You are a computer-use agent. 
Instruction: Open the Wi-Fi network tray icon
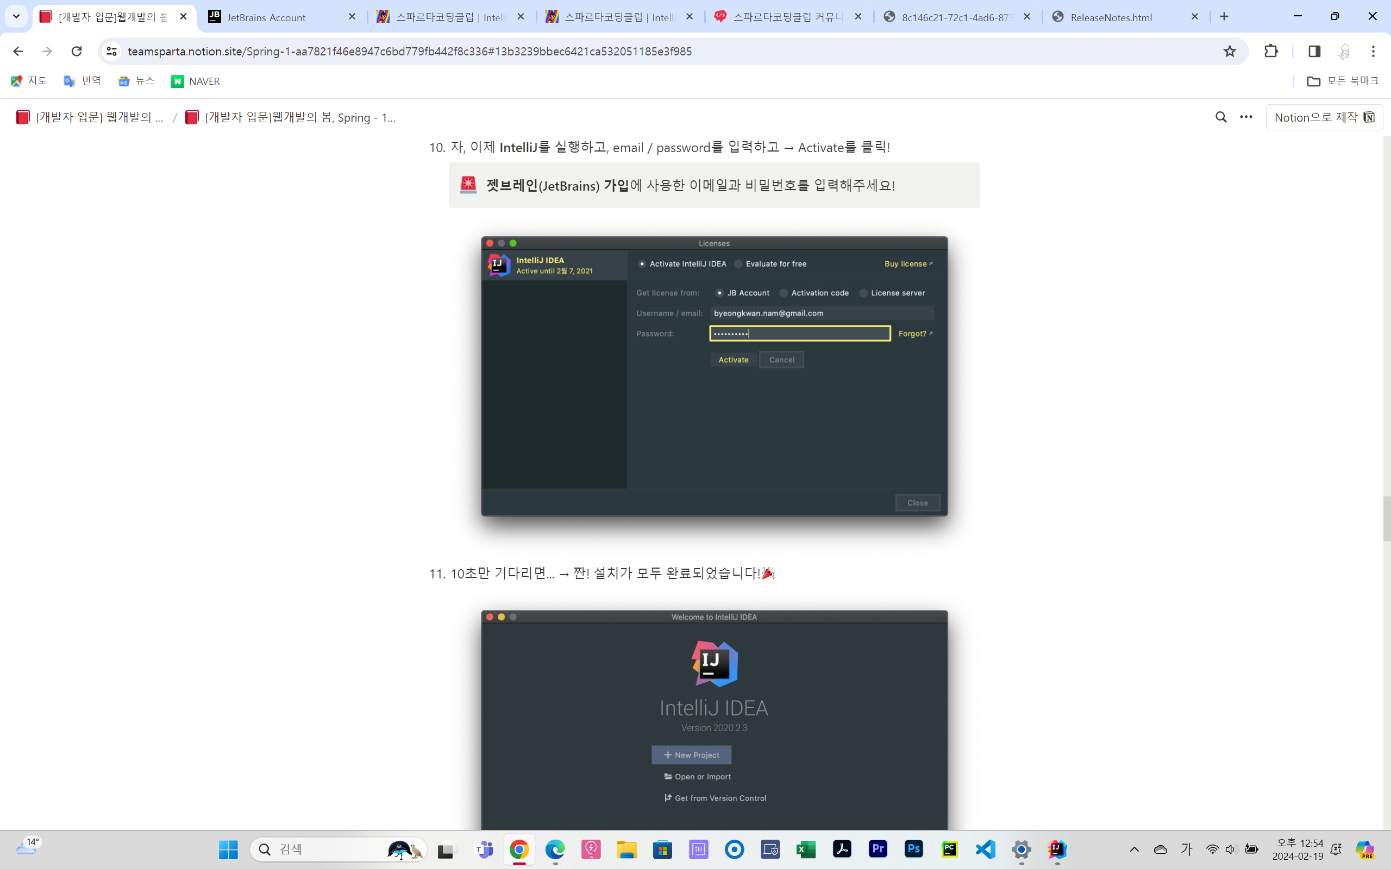(1212, 849)
